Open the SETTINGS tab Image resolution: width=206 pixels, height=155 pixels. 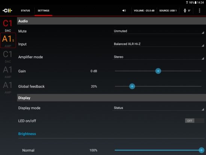pos(43,11)
